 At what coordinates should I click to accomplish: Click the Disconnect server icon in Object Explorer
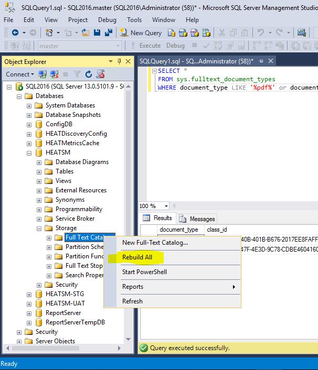click(x=54, y=74)
